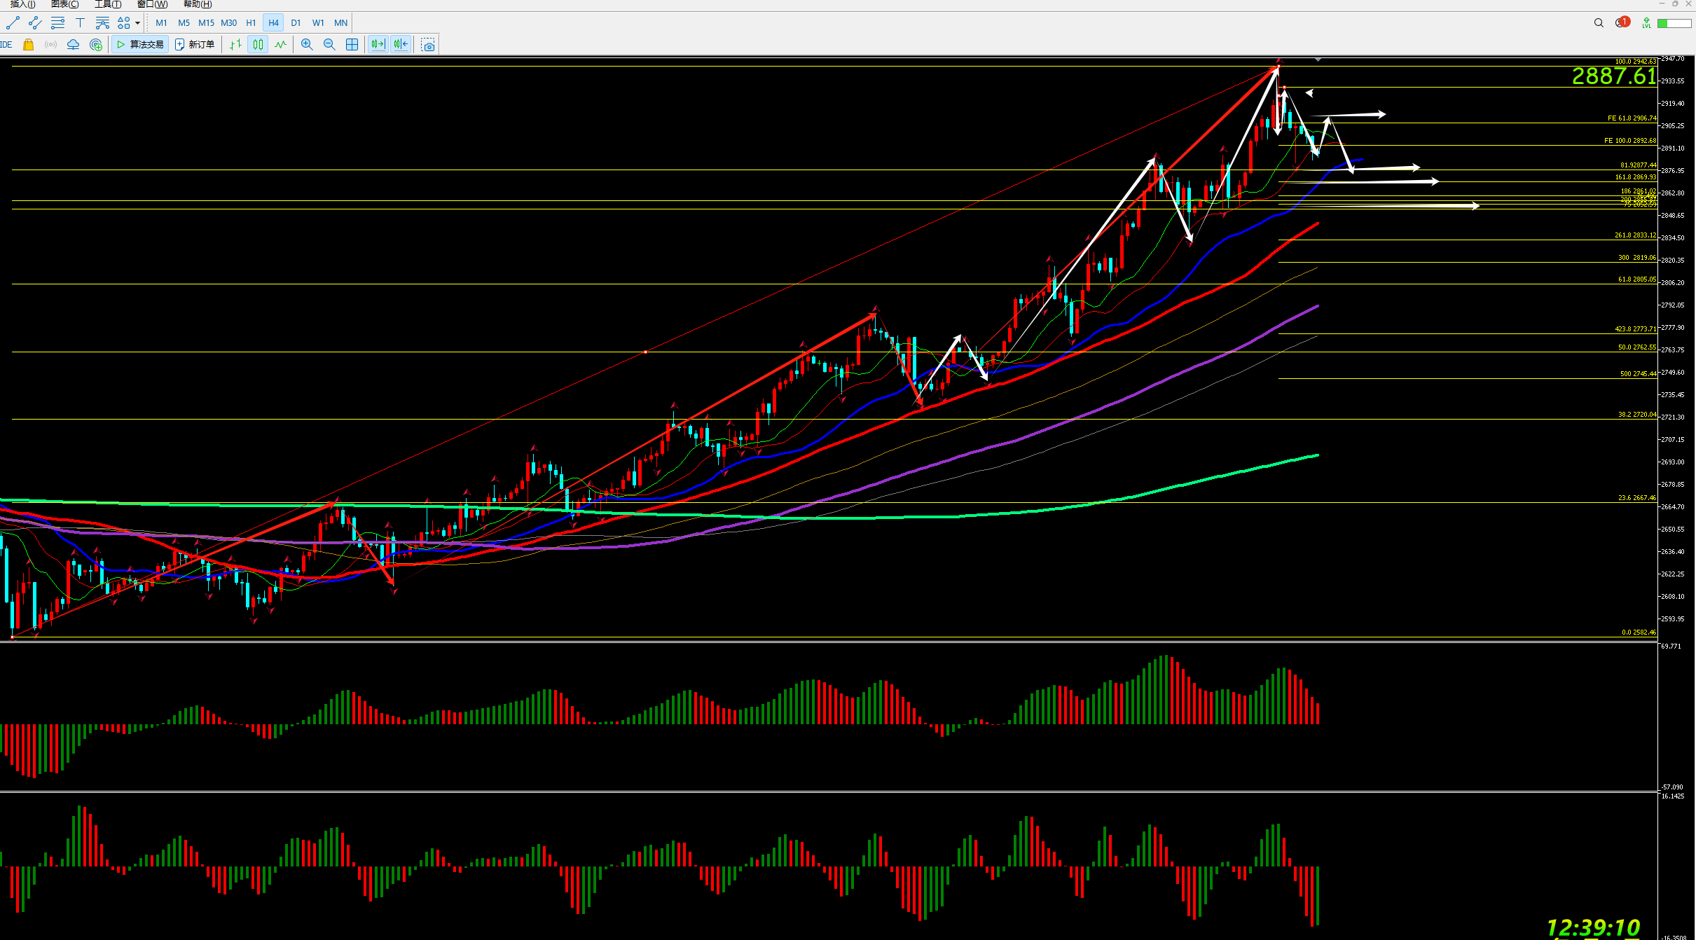Switch to line chart display
This screenshot has height=940, width=1696.
click(281, 45)
